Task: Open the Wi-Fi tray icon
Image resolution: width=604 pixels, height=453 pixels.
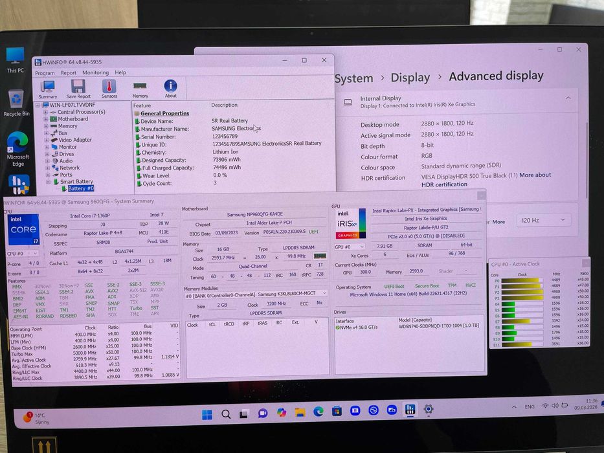Action: pos(545,406)
